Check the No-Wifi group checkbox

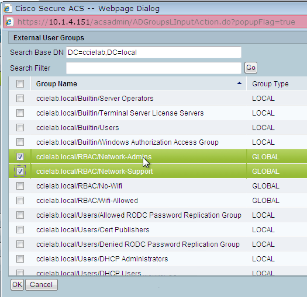(20, 186)
